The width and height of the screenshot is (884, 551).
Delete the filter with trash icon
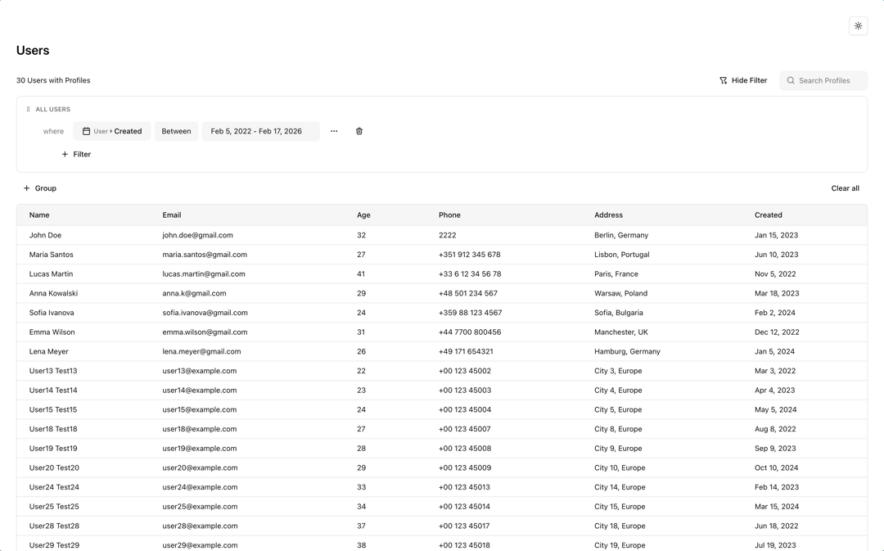tap(359, 132)
